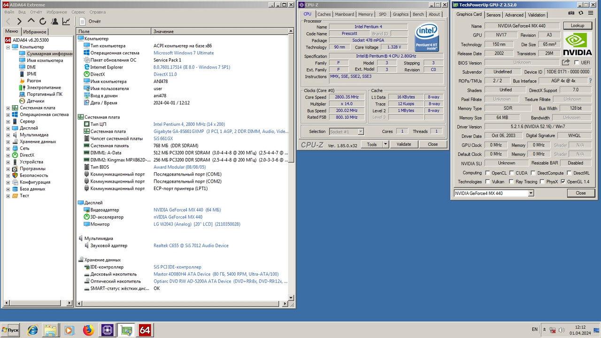Click the Close button in GPU-Z

(x=581, y=193)
